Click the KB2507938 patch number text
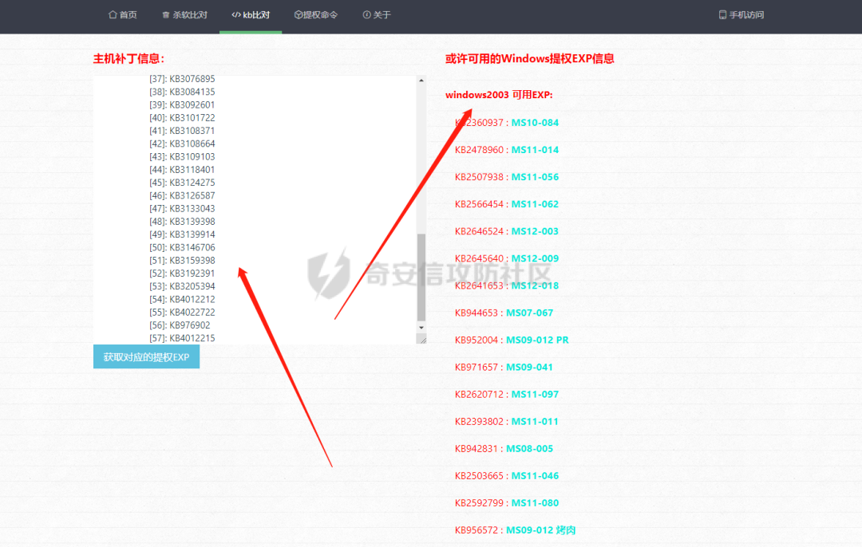The image size is (862, 547). click(479, 177)
